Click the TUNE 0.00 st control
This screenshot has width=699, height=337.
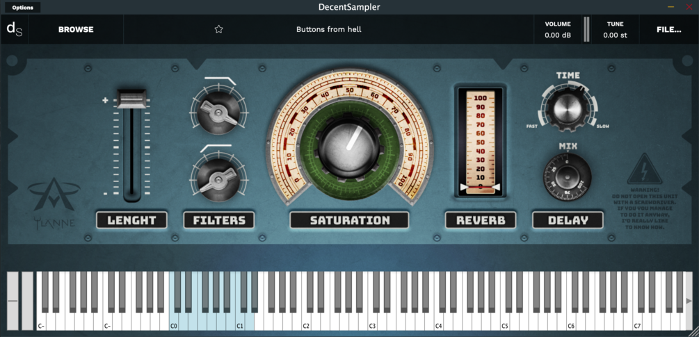[616, 29]
